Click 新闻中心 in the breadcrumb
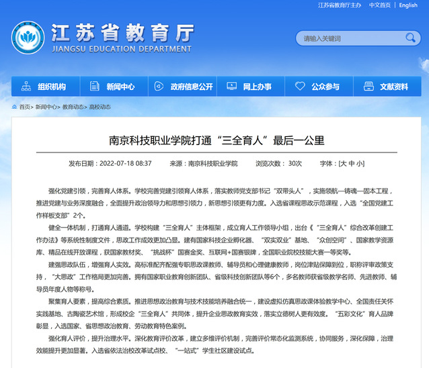This screenshot has width=429, height=368. (46, 107)
